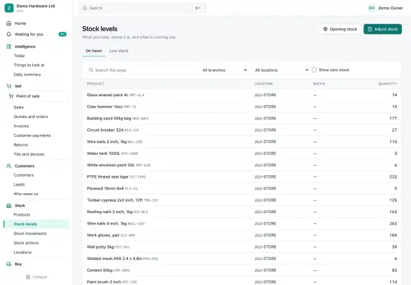Click the Customers people icon
411x285 pixels.
coord(8,166)
